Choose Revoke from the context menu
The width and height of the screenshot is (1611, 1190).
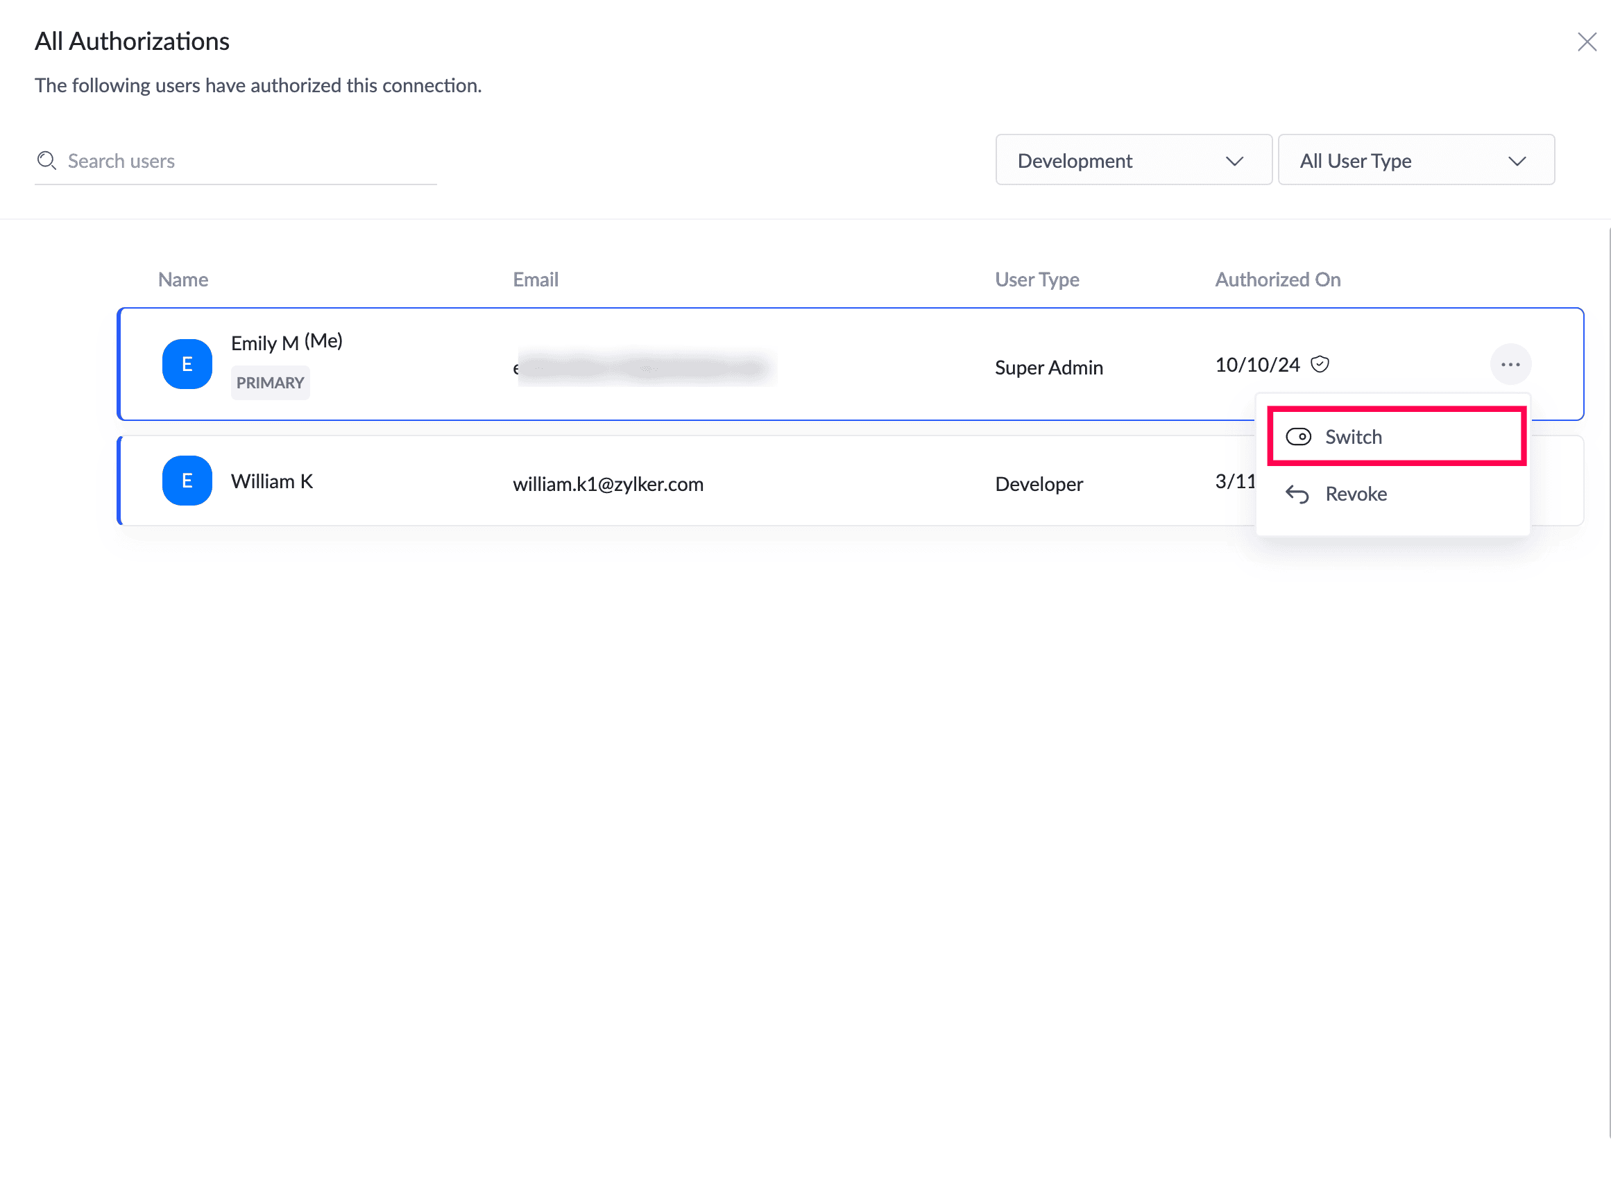pos(1355,494)
